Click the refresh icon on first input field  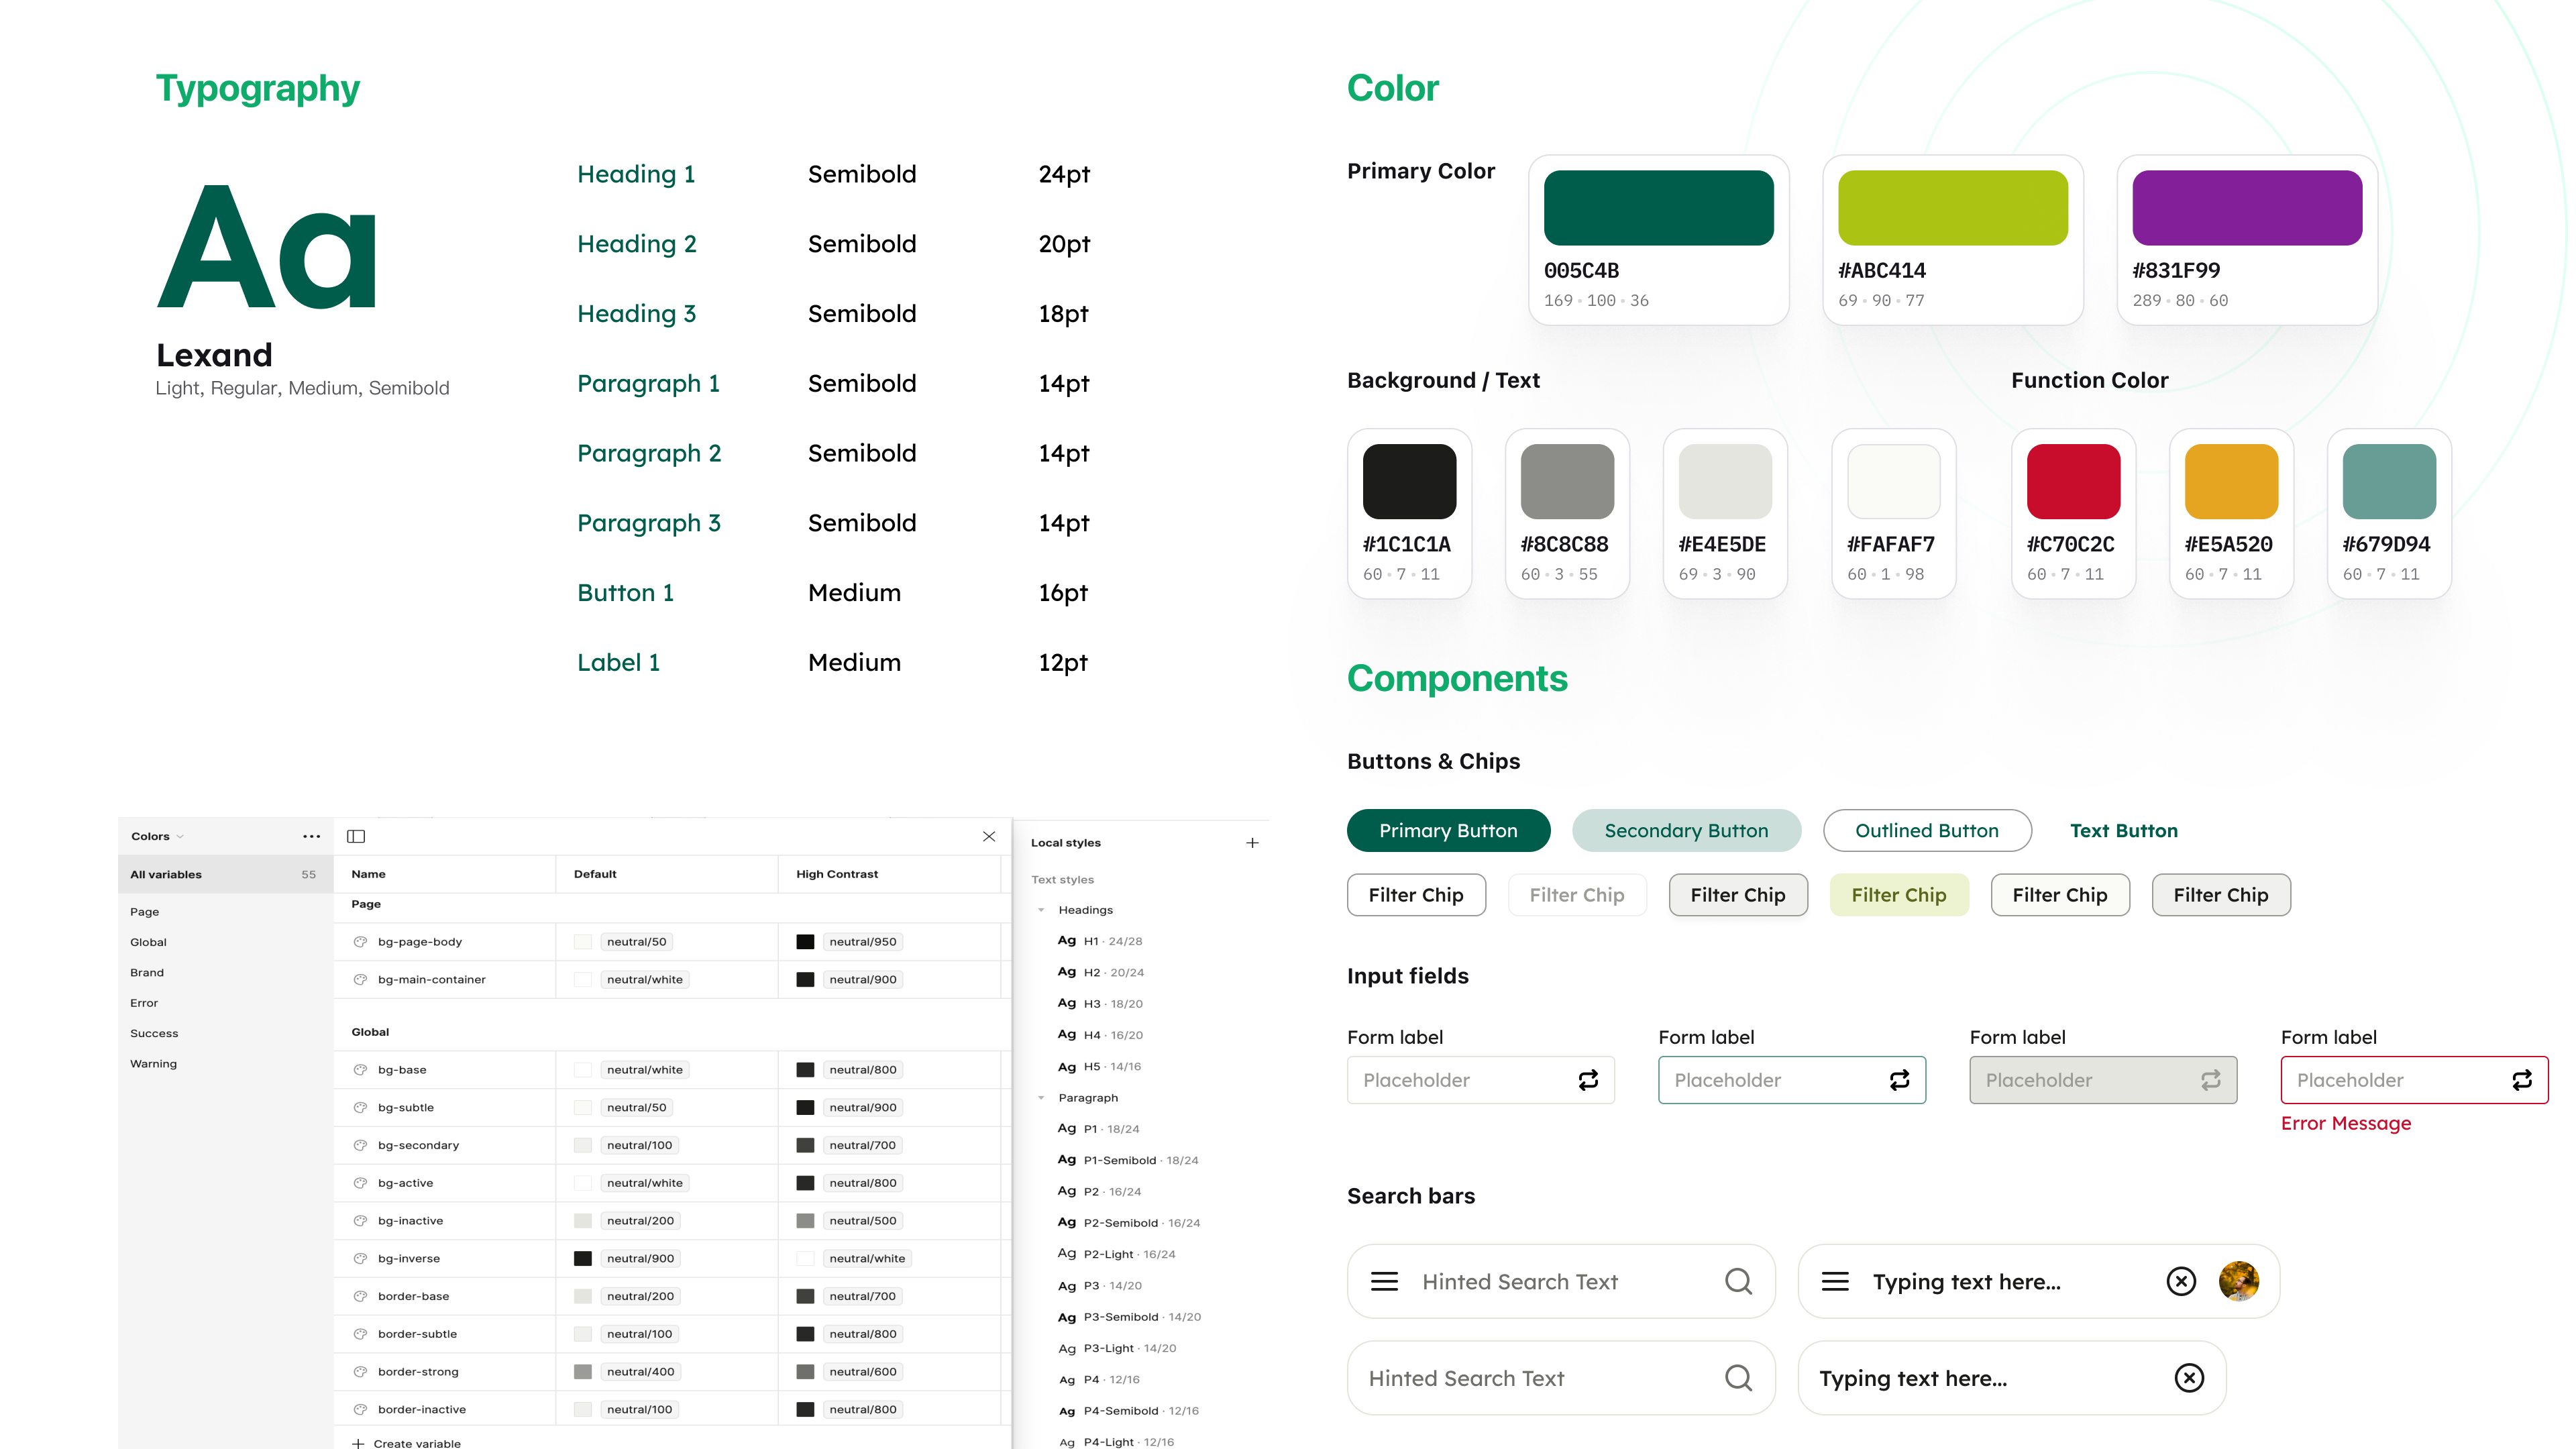(1587, 1079)
